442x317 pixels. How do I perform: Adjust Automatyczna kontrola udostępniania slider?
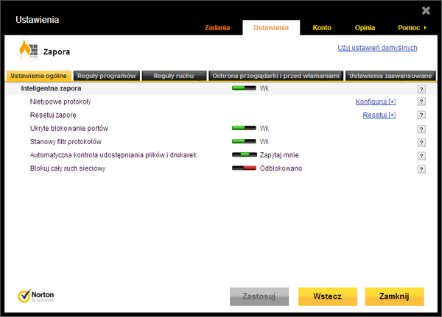(x=244, y=154)
